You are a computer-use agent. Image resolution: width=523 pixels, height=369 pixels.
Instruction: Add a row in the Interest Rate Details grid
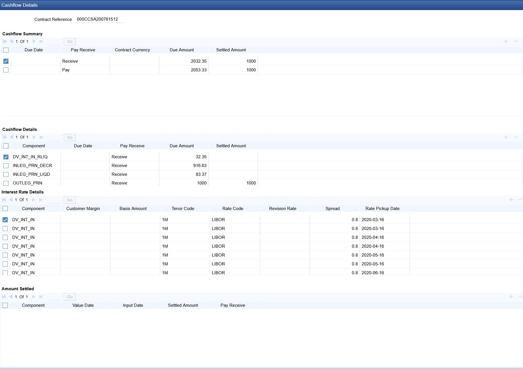[x=511, y=200]
